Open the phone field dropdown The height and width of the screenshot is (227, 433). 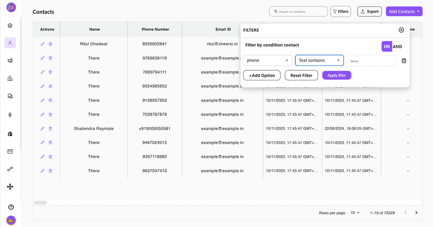point(267,60)
